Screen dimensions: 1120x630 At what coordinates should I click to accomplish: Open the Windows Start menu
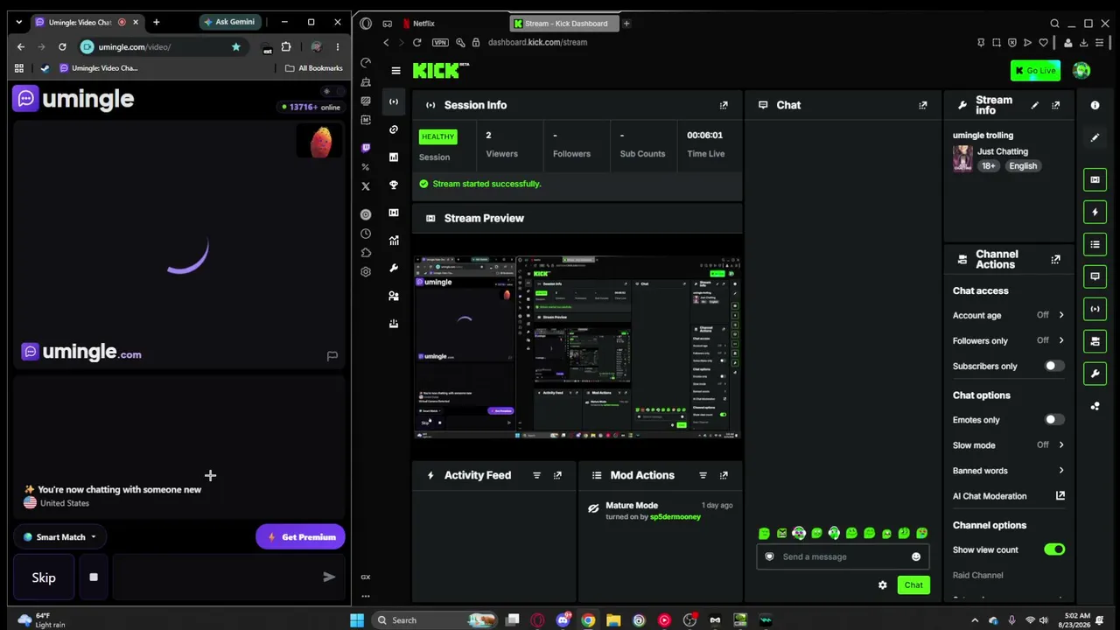point(357,620)
